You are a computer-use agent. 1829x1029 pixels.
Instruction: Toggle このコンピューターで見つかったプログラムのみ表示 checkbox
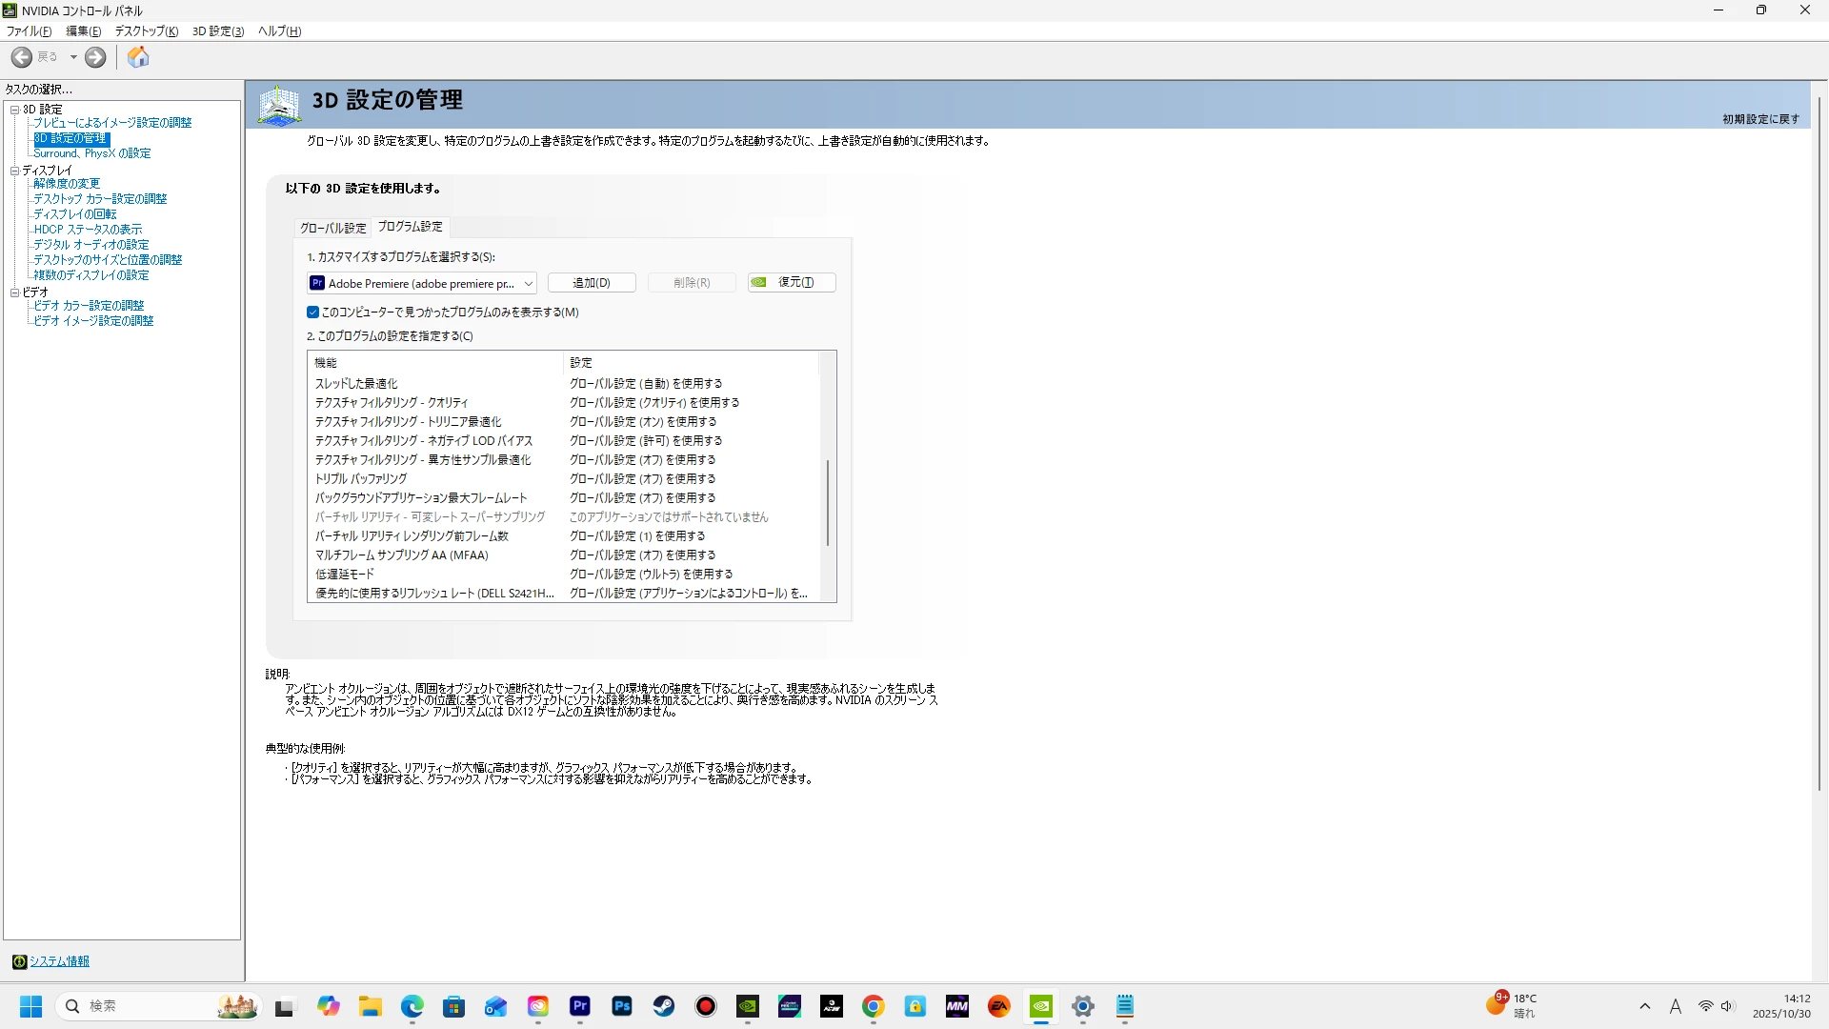(x=312, y=313)
